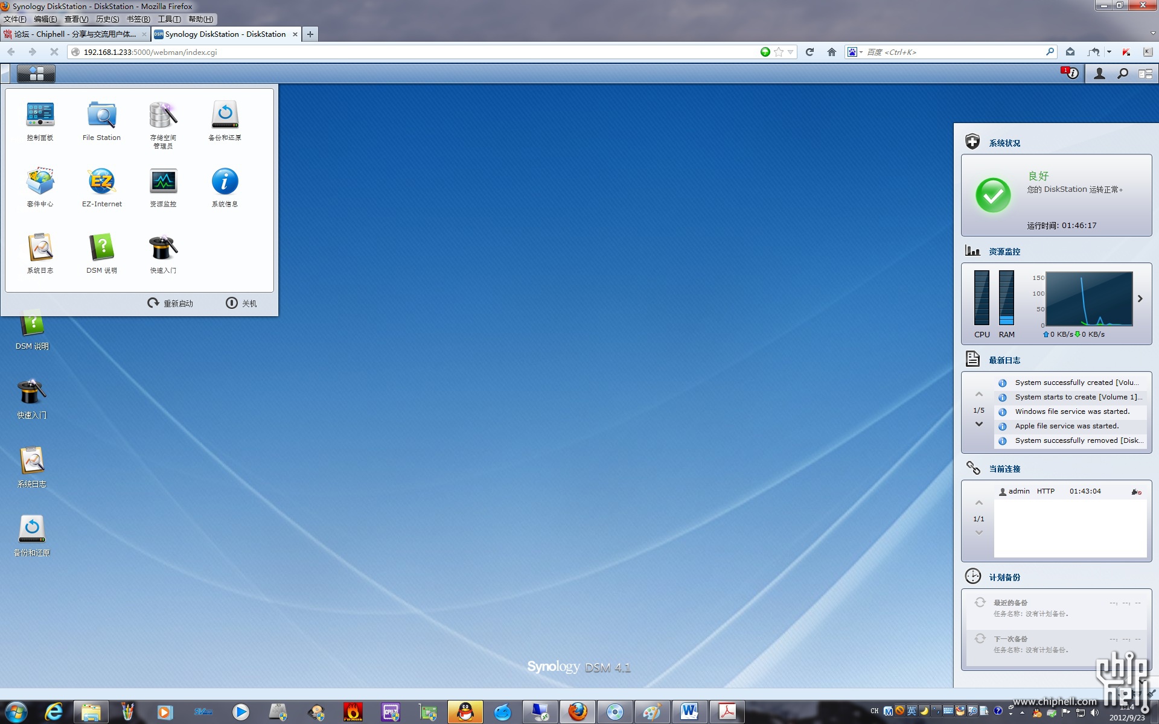This screenshot has width=1159, height=724.
Task: Launch Quick Start wizard in main menu
Action: (x=163, y=254)
